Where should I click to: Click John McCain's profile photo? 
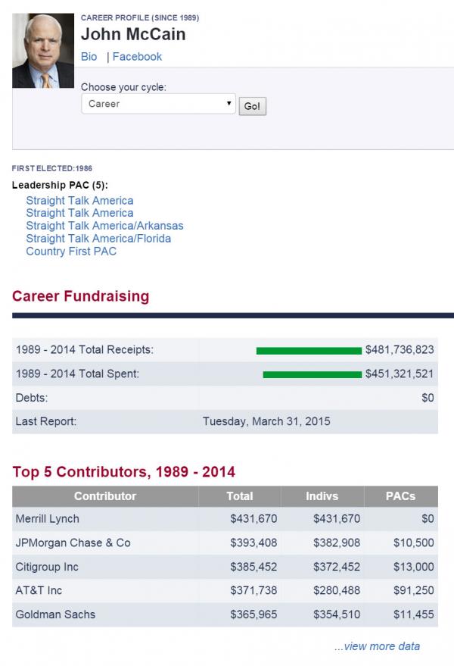coord(43,51)
